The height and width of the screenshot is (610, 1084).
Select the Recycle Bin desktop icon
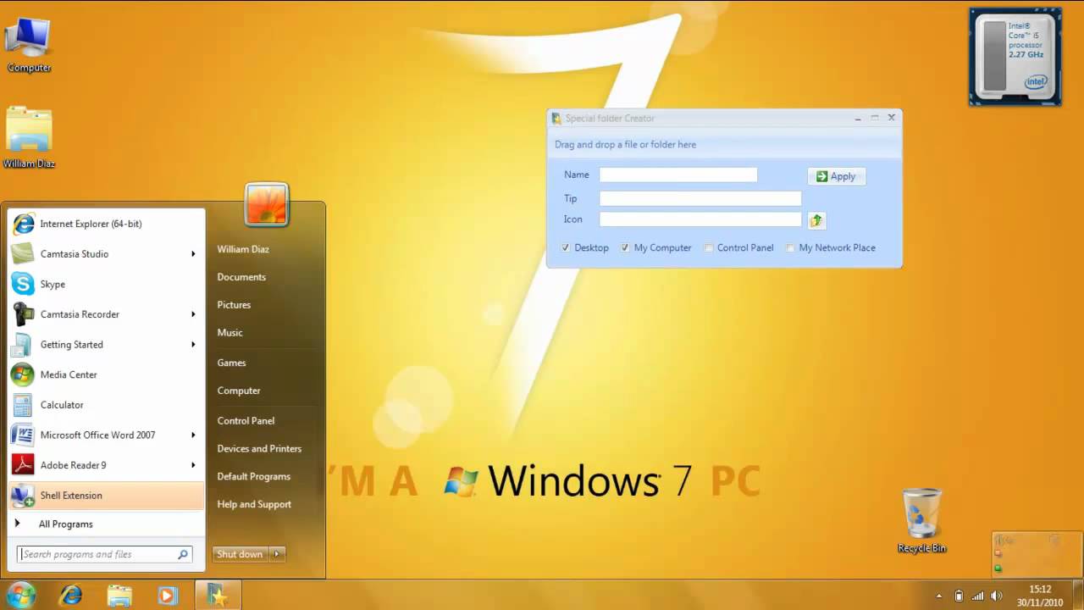[921, 520]
